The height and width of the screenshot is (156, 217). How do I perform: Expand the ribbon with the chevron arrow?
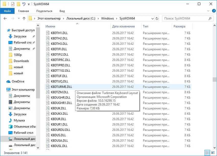(208, 11)
